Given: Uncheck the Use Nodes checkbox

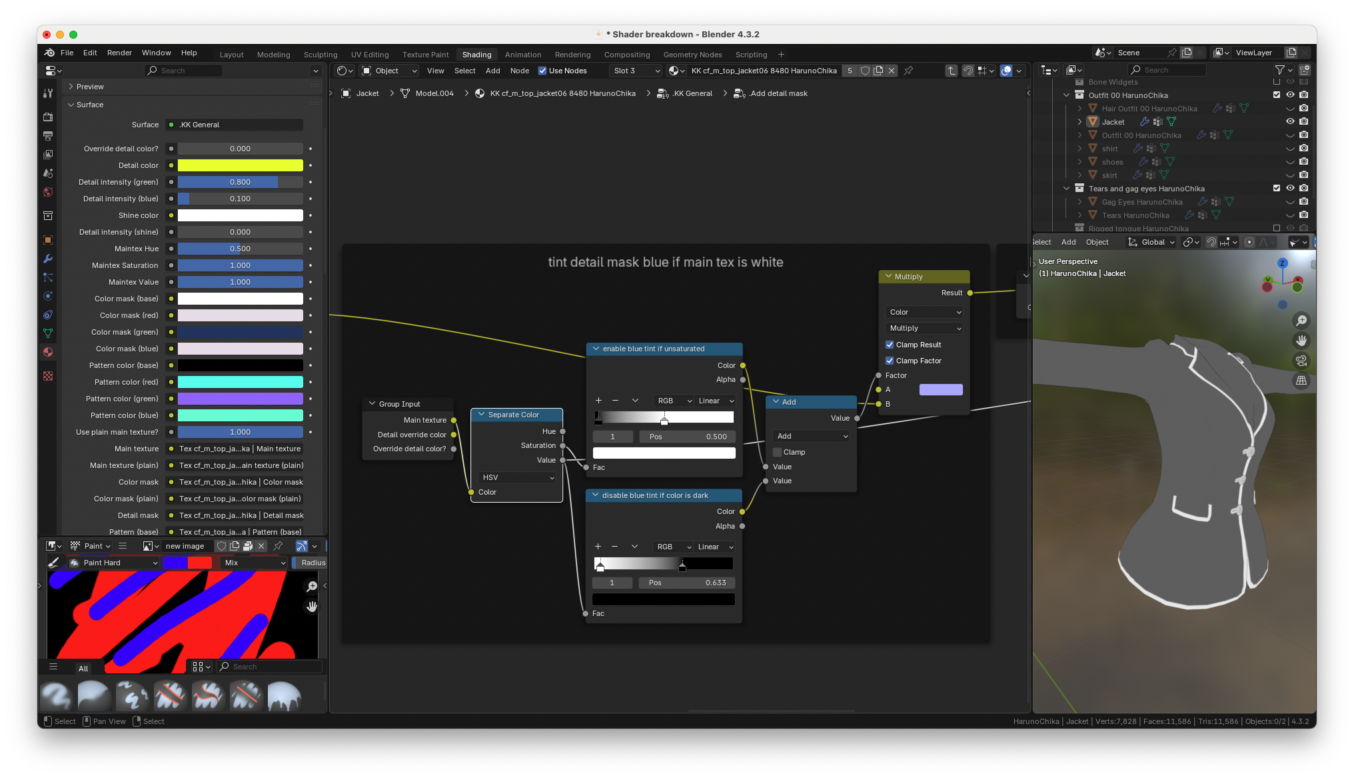Looking at the screenshot, I should pyautogui.click(x=542, y=71).
